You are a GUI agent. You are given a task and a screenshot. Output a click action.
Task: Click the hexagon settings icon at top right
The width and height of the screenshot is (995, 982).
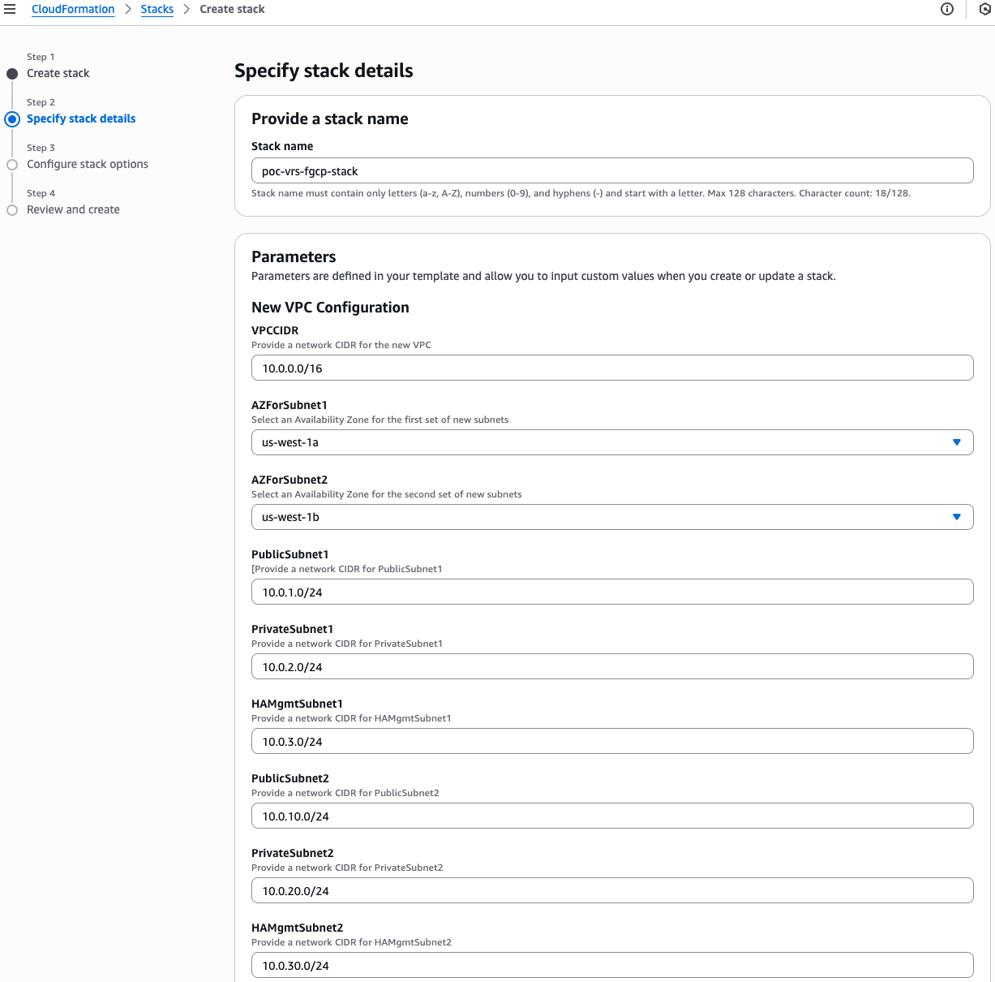985,9
